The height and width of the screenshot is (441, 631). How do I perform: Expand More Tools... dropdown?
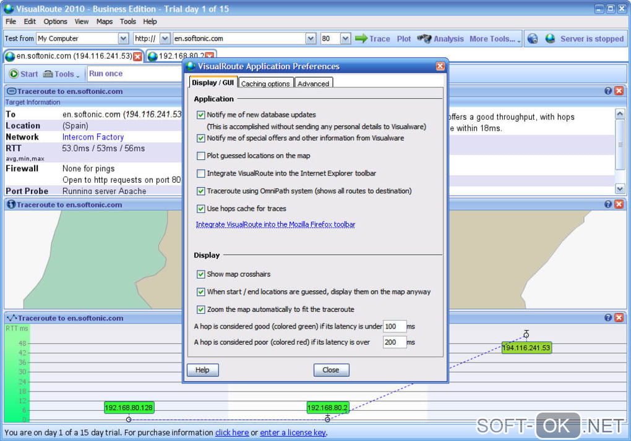[x=495, y=39]
